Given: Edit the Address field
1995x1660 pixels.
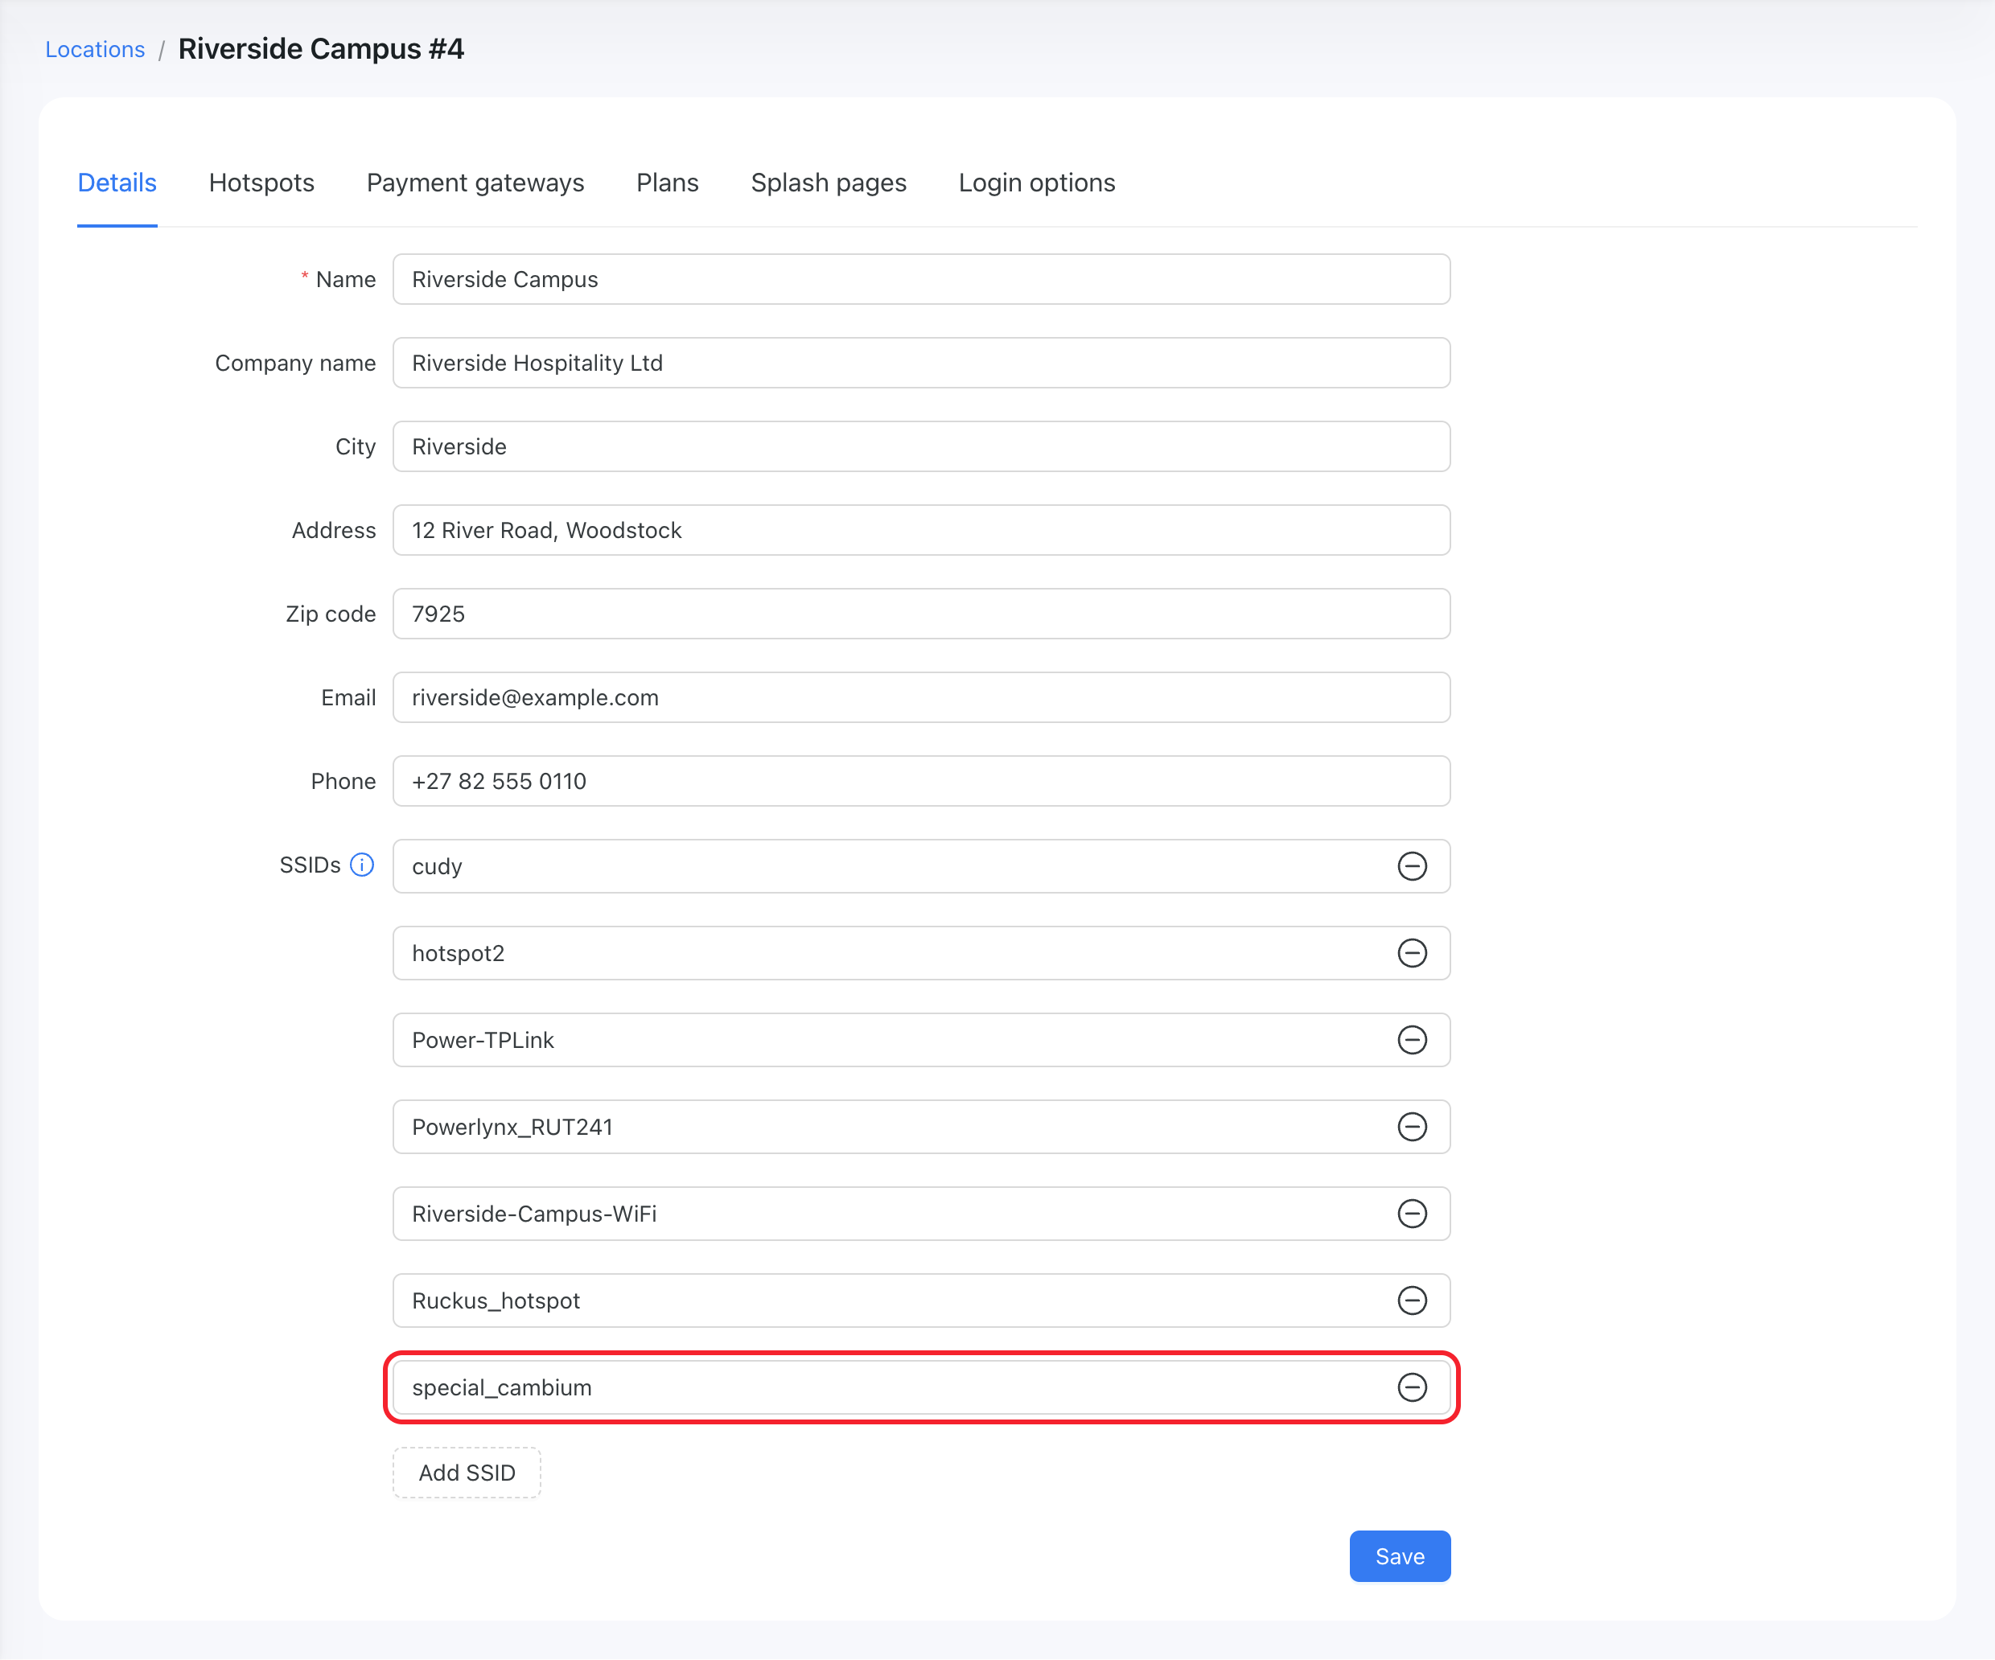Looking at the screenshot, I should pos(920,530).
